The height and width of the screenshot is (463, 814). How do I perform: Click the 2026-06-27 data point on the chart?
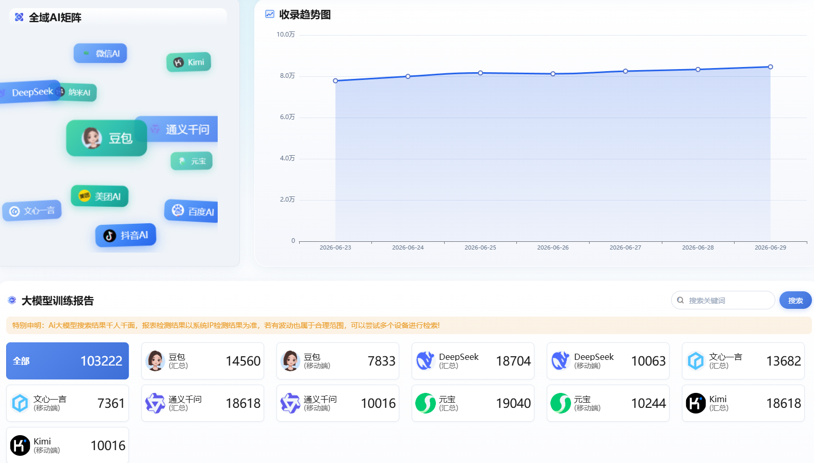pos(626,71)
